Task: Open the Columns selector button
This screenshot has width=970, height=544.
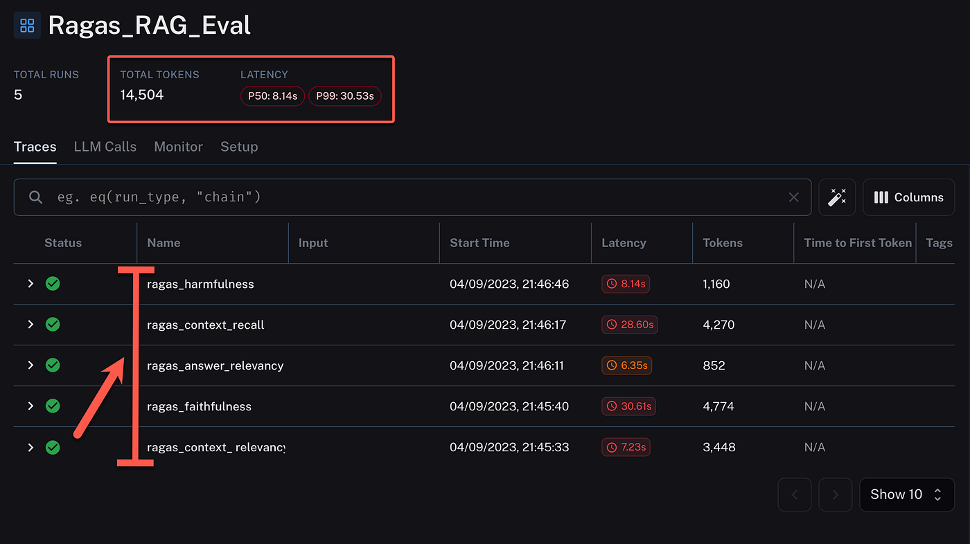Action: [x=908, y=197]
